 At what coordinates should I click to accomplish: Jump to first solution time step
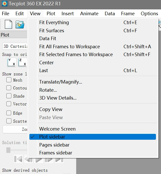click(18, 159)
